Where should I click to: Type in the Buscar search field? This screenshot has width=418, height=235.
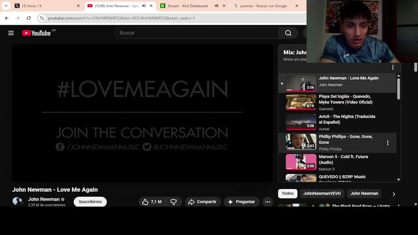(x=197, y=33)
